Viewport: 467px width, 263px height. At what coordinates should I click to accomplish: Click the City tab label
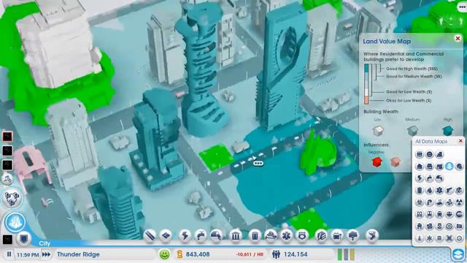coord(45,243)
